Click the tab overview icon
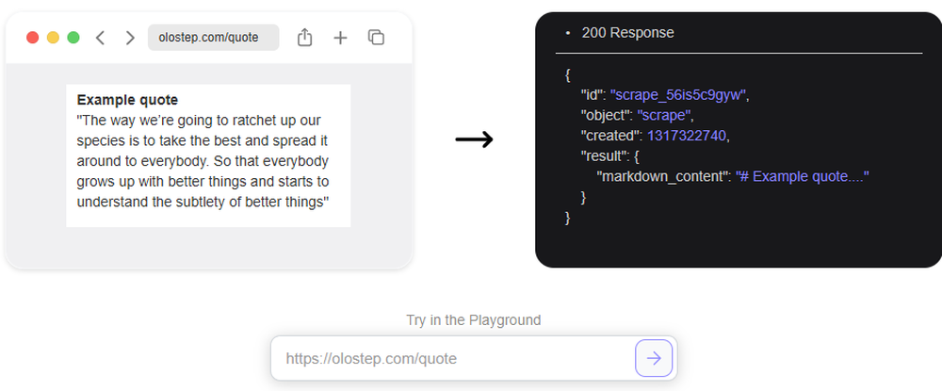The image size is (942, 391). (376, 38)
